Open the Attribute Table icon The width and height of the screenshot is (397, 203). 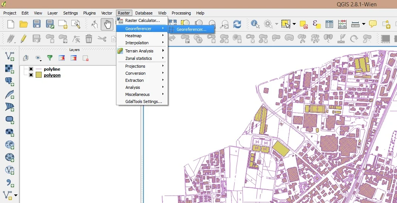(329, 24)
